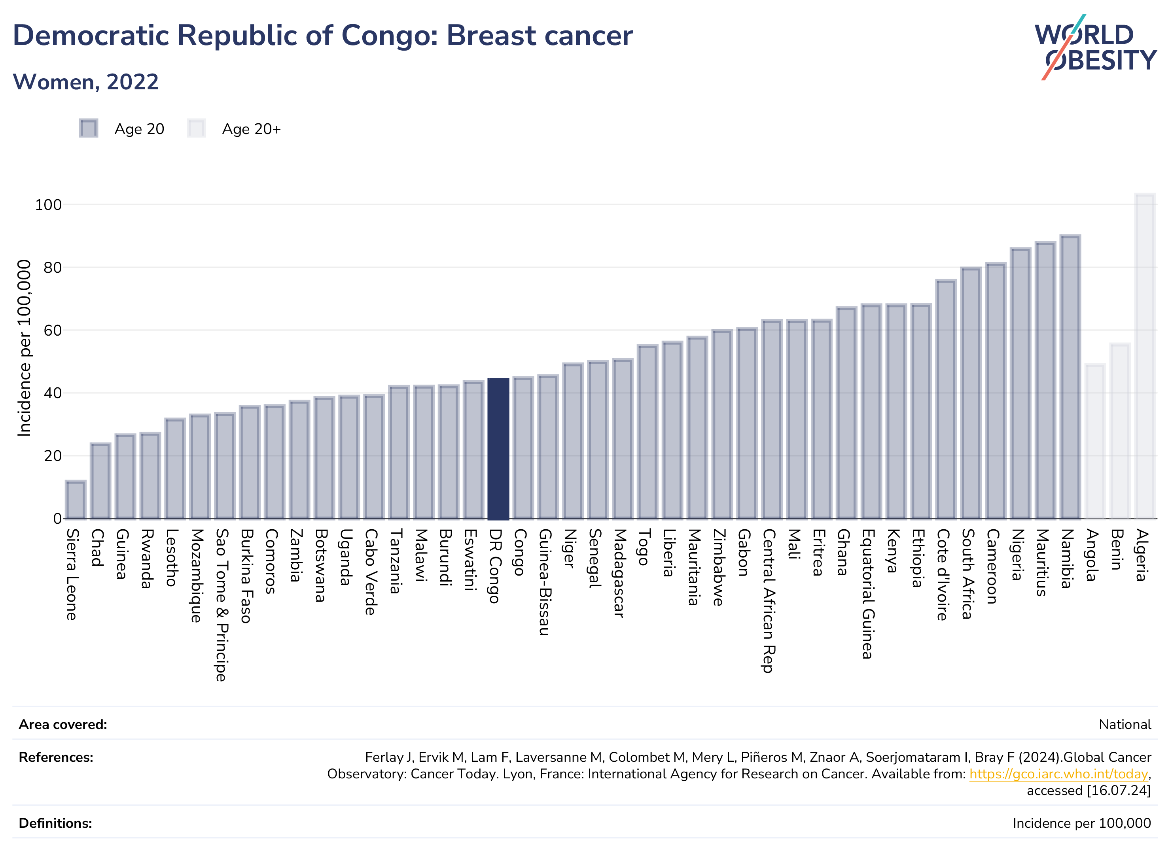Open the gco.iarc.who.int/today link

pyautogui.click(x=1058, y=774)
